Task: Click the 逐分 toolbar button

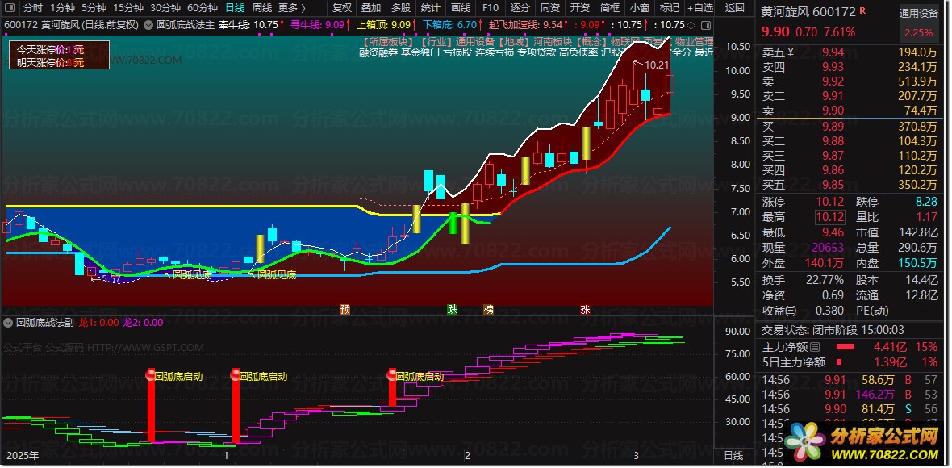Action: click(520, 8)
